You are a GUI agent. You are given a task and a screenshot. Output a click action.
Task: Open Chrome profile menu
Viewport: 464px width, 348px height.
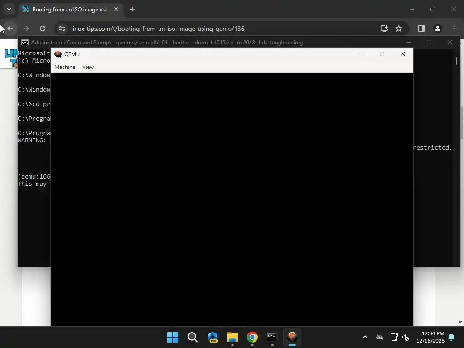(x=438, y=29)
